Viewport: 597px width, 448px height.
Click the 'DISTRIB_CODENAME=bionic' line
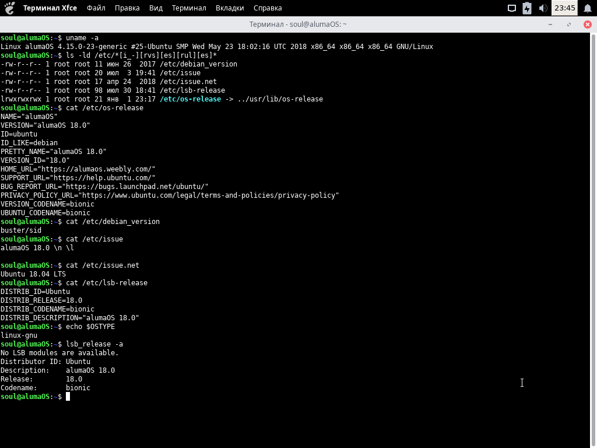(47, 309)
